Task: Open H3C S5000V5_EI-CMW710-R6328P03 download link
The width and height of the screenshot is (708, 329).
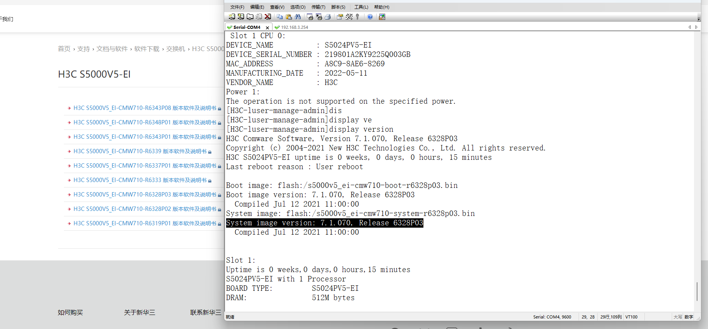Action: (145, 195)
